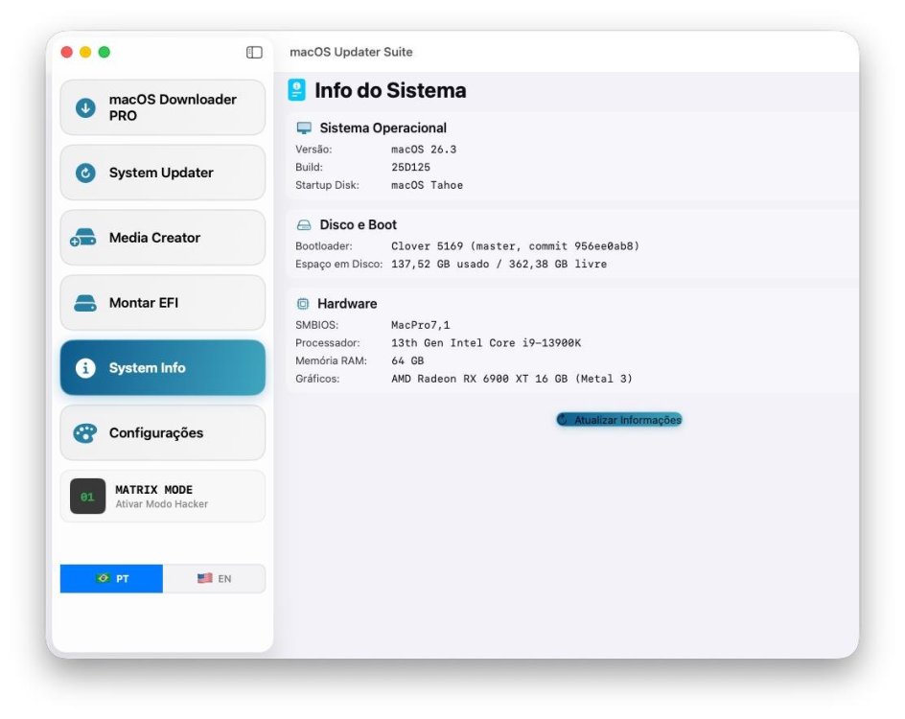The image size is (905, 719).
Task: Click SMBIOS value MacPro7,1
Action: (420, 325)
